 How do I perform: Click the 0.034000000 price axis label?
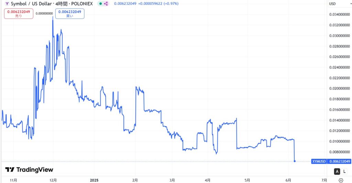pos(339,14)
